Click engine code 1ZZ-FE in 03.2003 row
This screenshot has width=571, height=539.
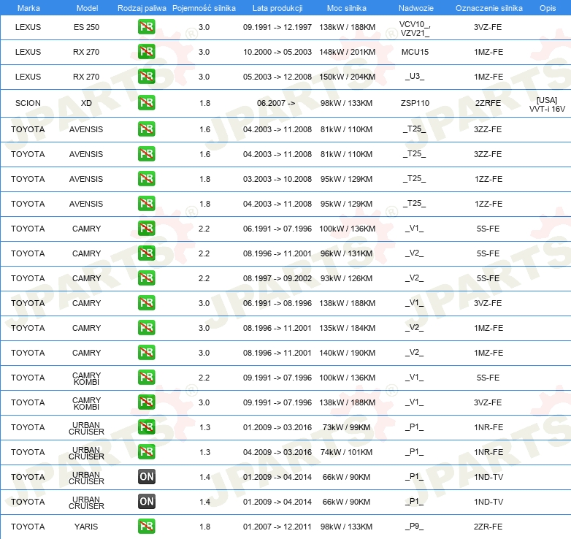(x=488, y=179)
